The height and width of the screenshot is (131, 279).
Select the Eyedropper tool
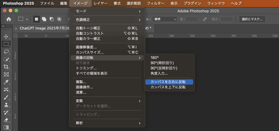6,82
